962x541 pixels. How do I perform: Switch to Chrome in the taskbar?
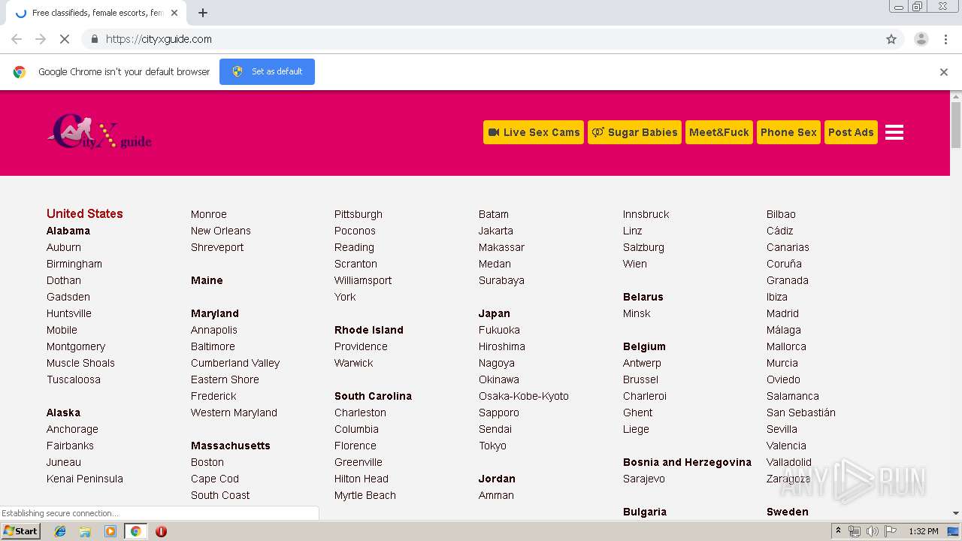(x=135, y=531)
